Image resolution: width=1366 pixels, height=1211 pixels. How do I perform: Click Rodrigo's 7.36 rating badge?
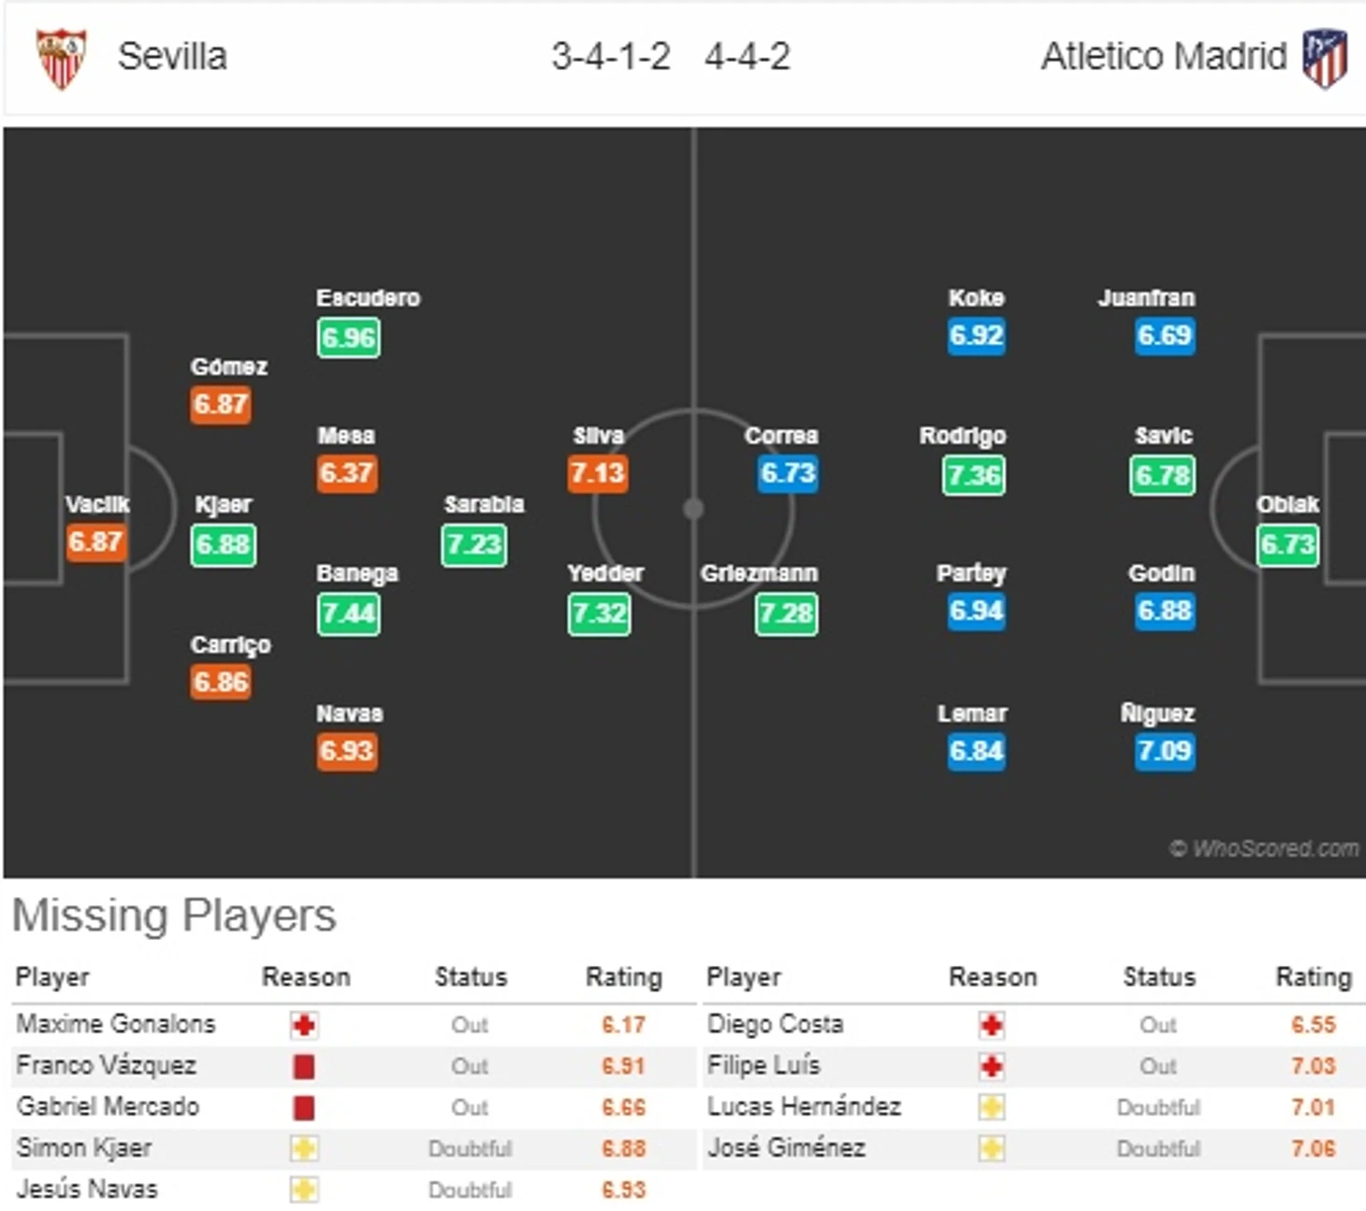point(973,475)
